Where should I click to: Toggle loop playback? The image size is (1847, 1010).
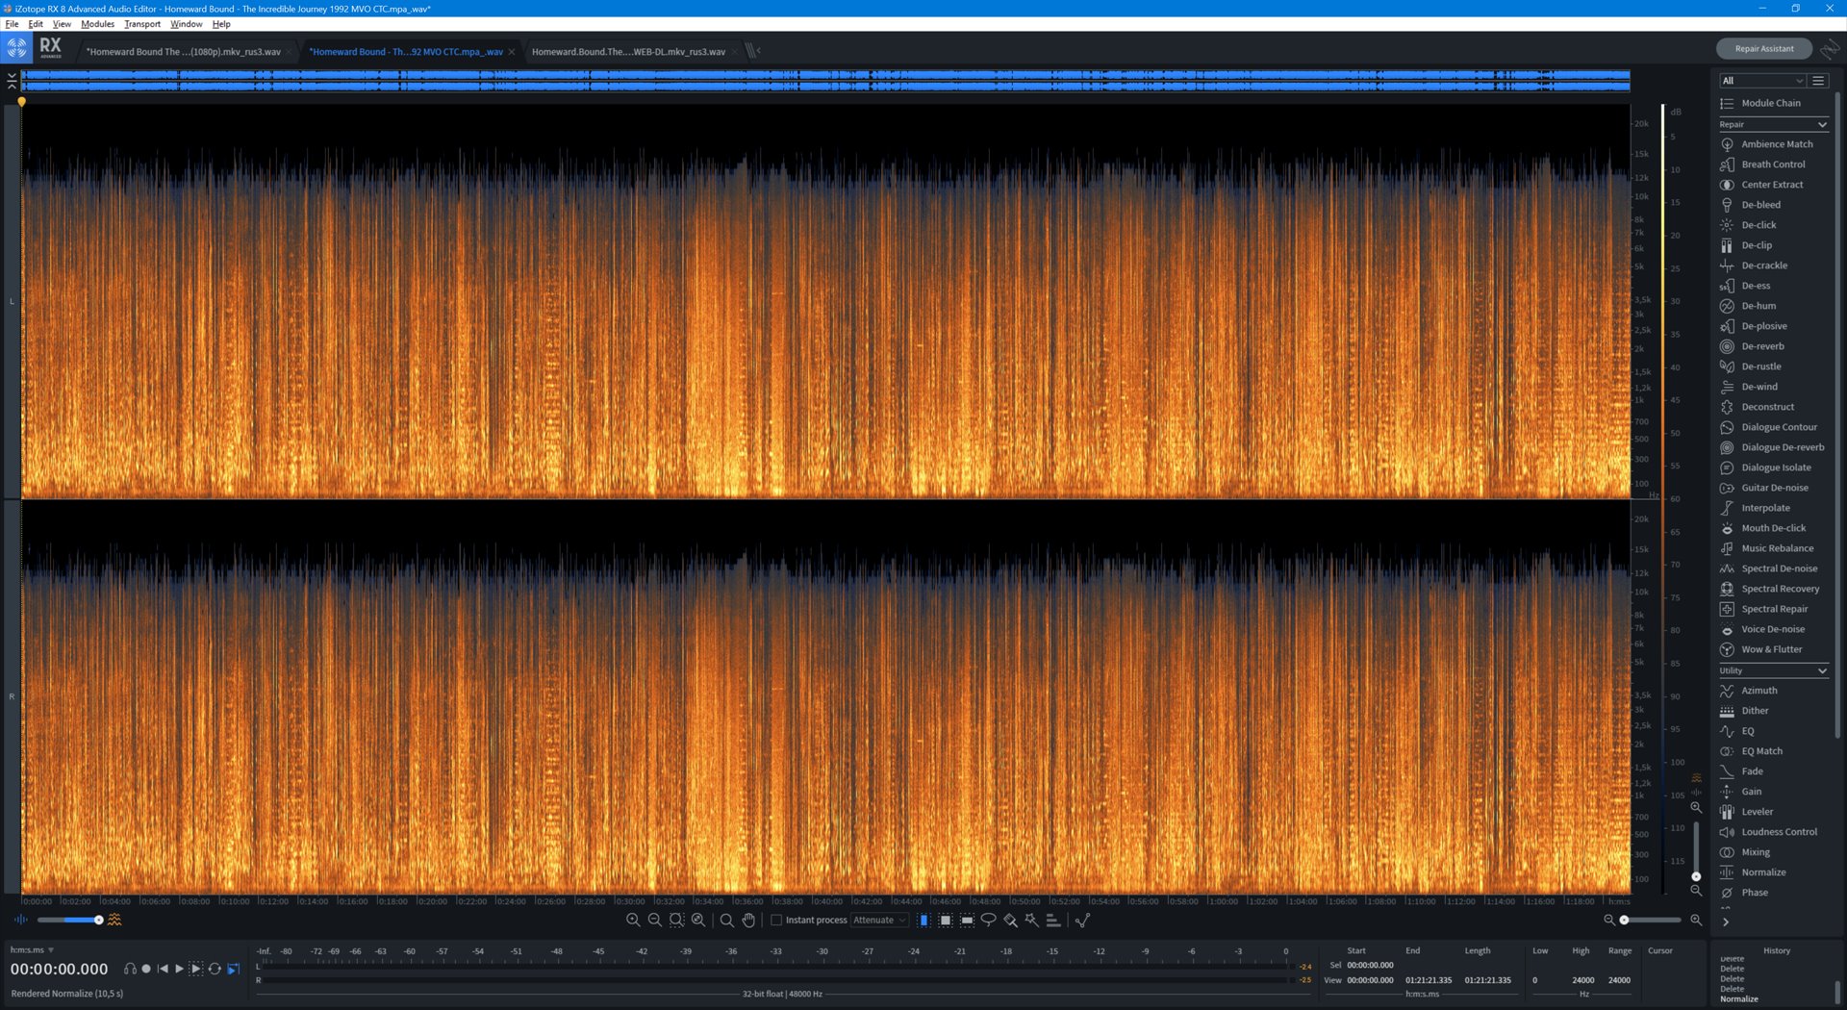pos(215,969)
